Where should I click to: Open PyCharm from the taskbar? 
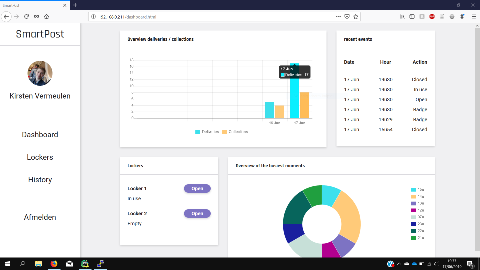tap(85, 263)
